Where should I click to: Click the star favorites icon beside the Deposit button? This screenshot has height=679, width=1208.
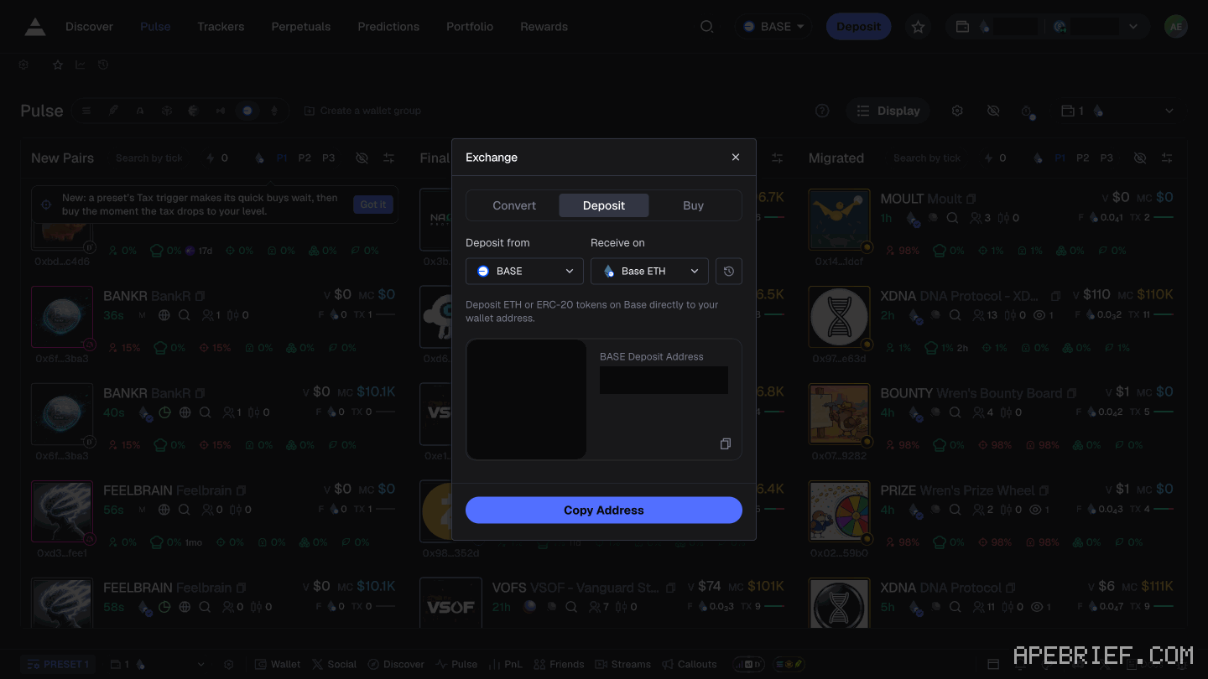[919, 27]
